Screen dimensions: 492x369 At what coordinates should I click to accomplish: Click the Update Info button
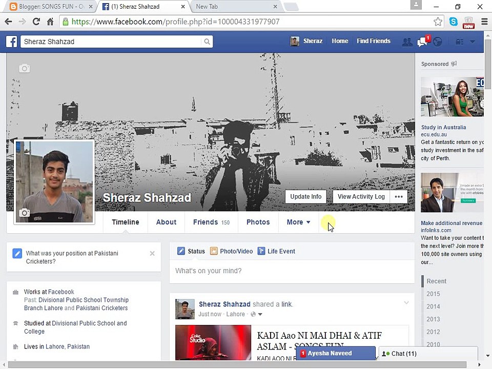pos(306,197)
